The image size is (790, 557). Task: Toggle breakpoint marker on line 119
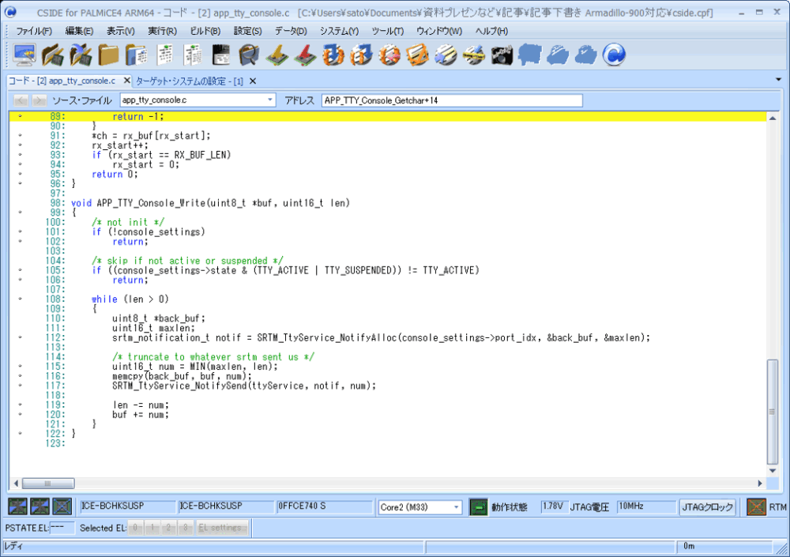click(x=20, y=405)
